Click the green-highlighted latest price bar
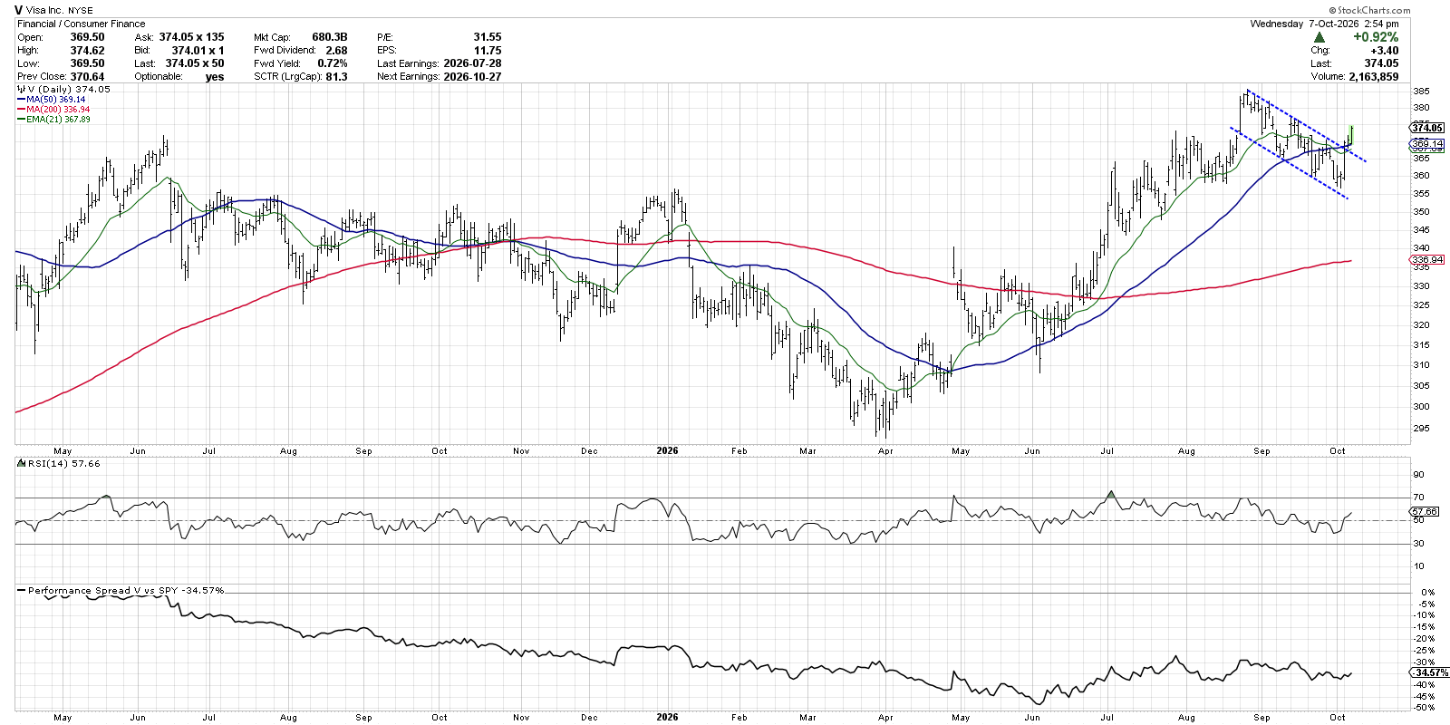1450x725 pixels. pyautogui.click(x=1351, y=135)
